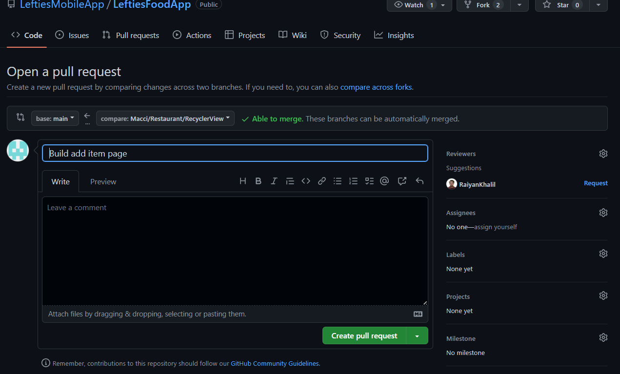Open Labels settings gear
Viewport: 620px width, 374px height.
click(603, 254)
